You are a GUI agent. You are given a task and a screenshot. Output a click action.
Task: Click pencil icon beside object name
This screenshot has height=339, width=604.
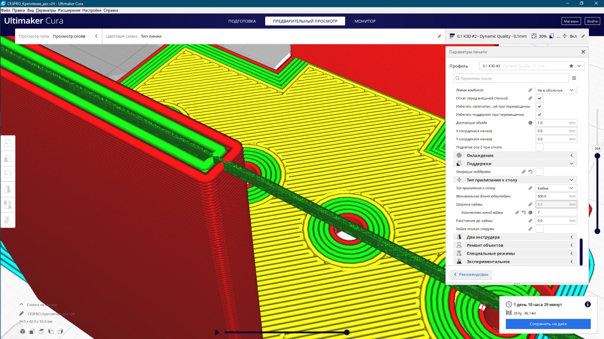[x=22, y=314]
